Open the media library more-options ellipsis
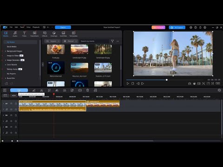 point(118,41)
